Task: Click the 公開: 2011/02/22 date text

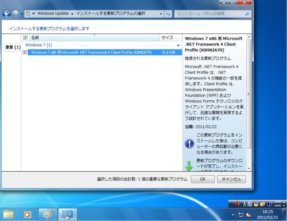Action: coord(201,127)
